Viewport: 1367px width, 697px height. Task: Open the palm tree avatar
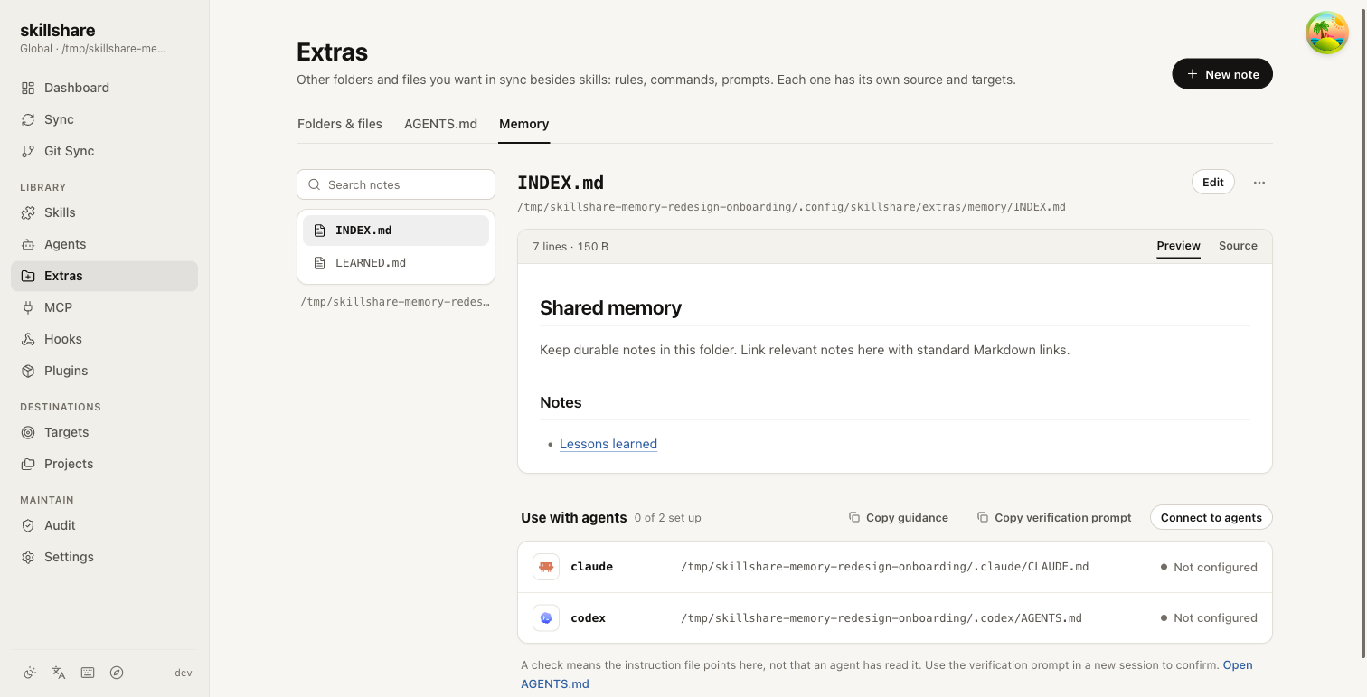coord(1327,33)
